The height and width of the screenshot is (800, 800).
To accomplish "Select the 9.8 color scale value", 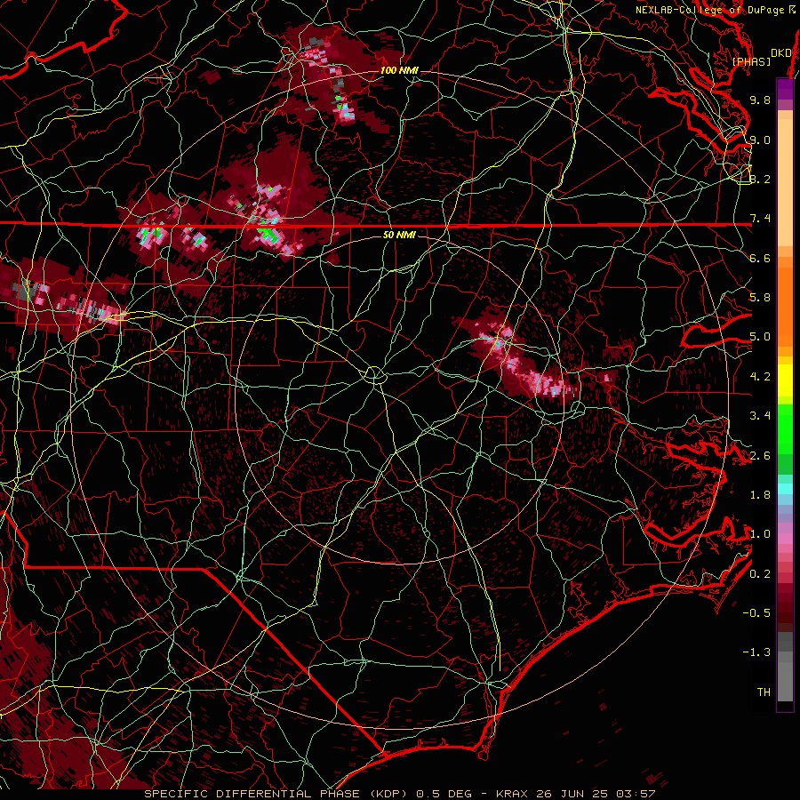I will [760, 100].
